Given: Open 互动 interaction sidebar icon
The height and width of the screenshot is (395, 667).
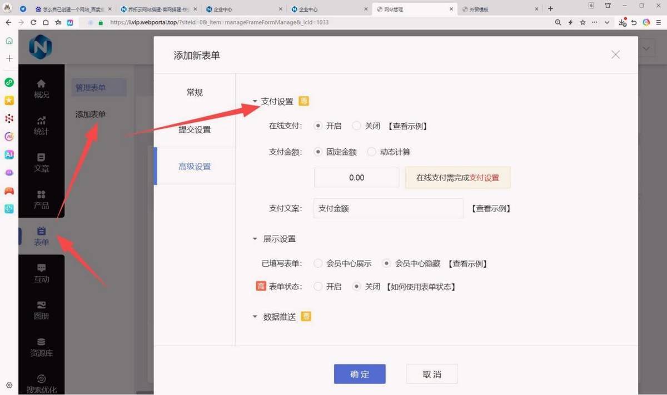Looking at the screenshot, I should click(41, 273).
